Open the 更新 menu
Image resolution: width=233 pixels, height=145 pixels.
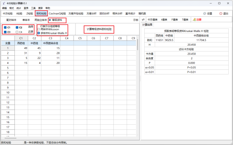[x=40, y=8]
